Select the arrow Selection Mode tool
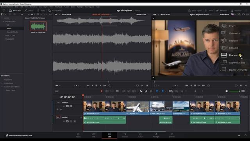 pyautogui.click(x=102, y=91)
